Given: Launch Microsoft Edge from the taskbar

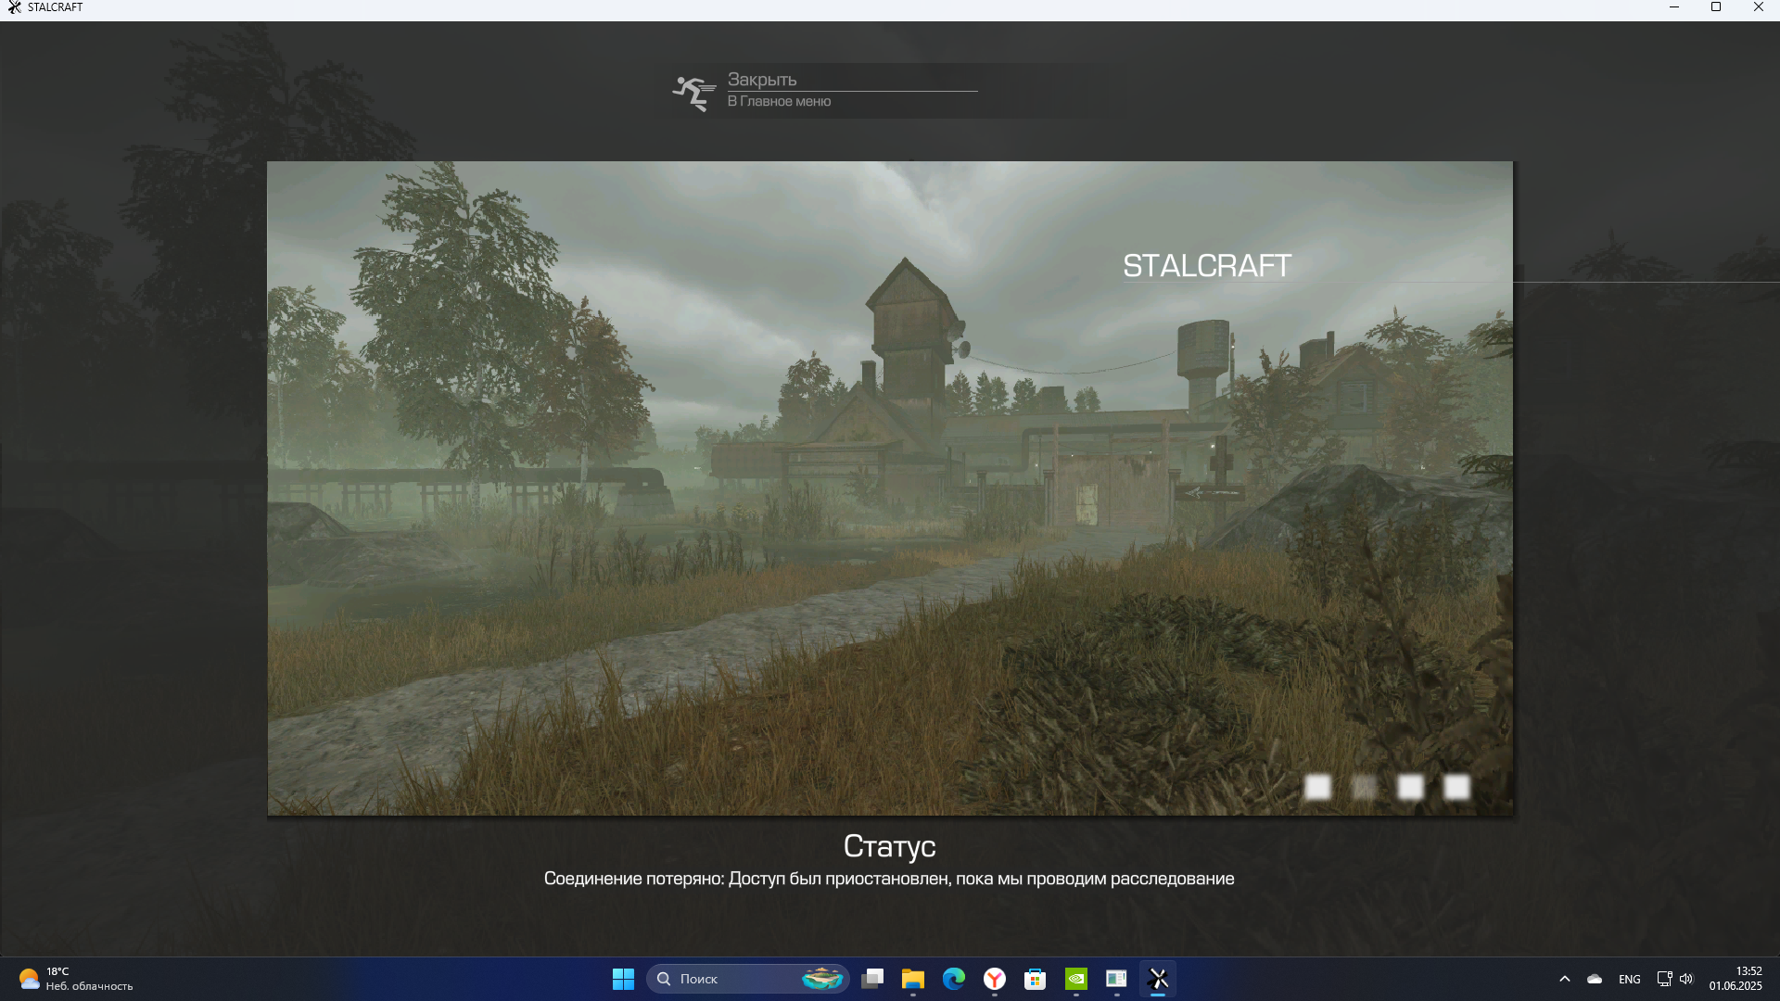Looking at the screenshot, I should click(x=954, y=979).
